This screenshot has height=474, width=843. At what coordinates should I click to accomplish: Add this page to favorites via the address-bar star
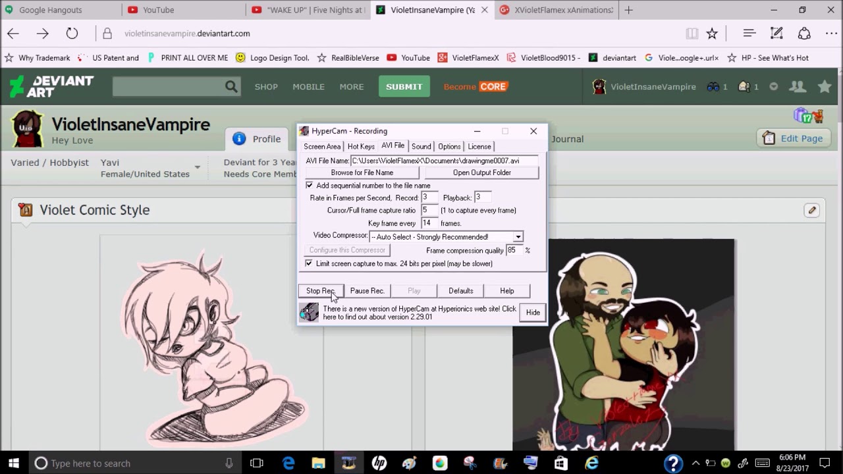(x=712, y=34)
